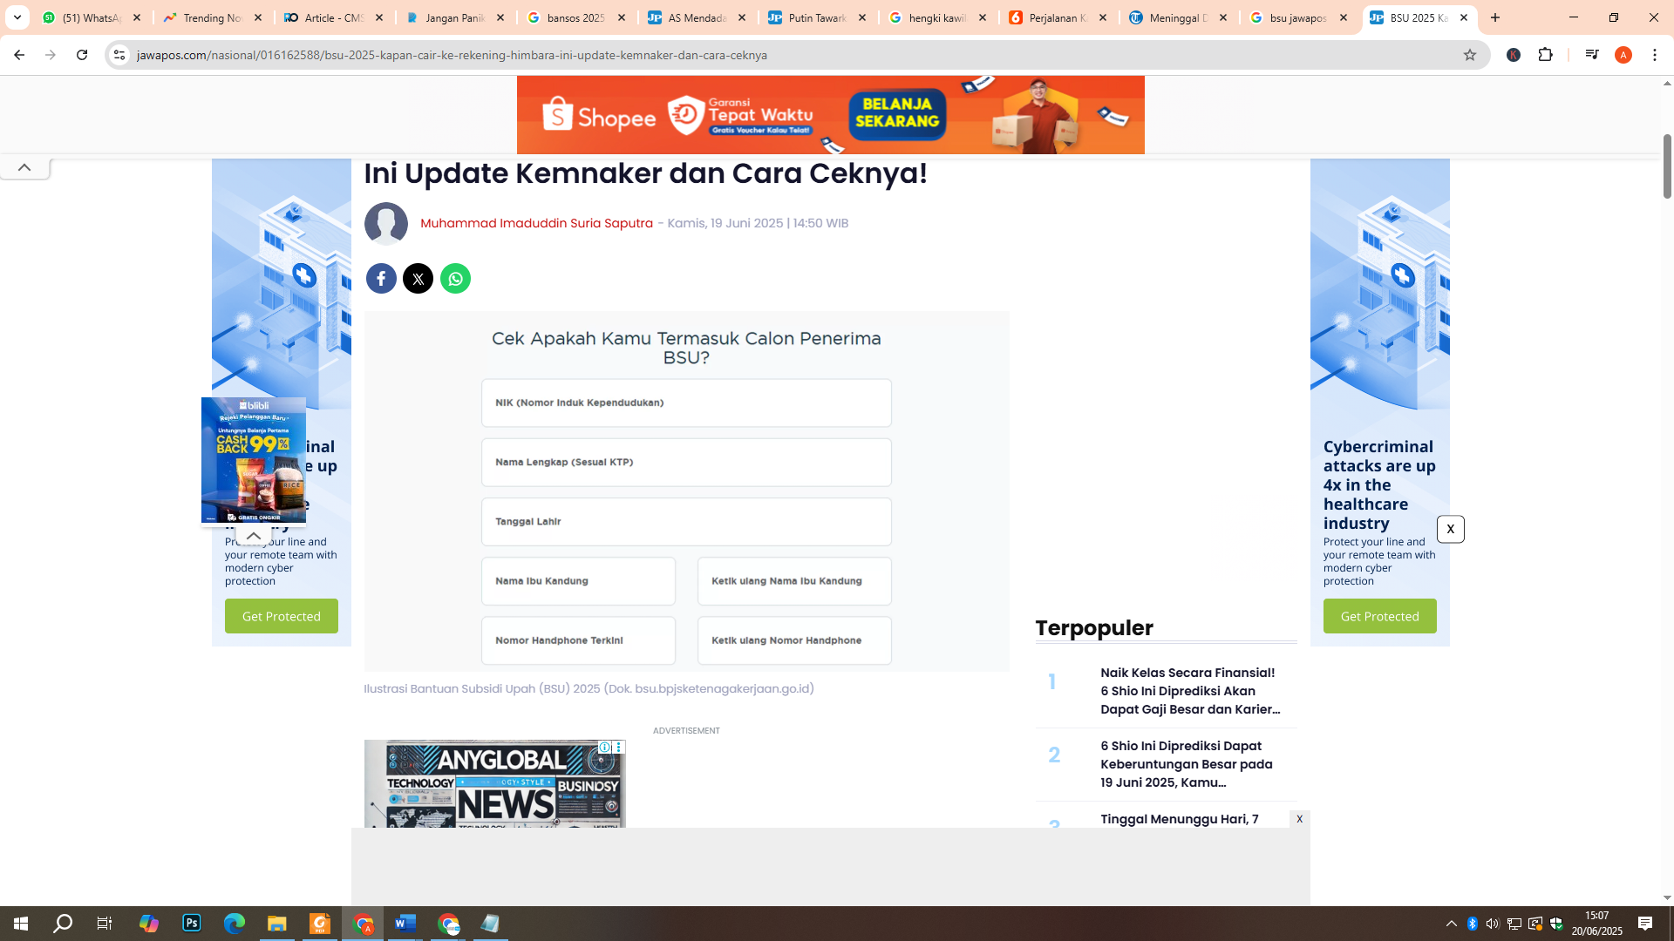Go back using the back arrow

coord(18,54)
